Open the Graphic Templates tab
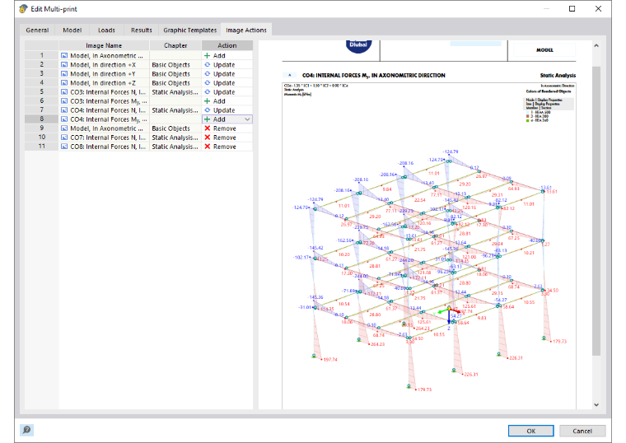This screenshot has width=626, height=443. pyautogui.click(x=189, y=30)
